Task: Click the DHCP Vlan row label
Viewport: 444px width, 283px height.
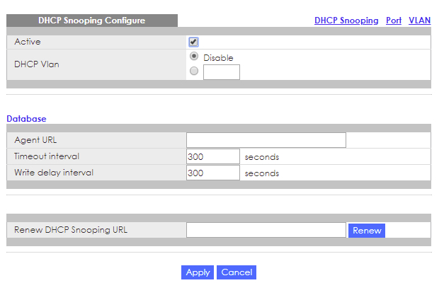Action: point(37,64)
